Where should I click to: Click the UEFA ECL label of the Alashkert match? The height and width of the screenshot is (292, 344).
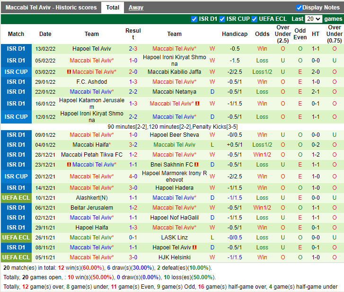click(16, 198)
